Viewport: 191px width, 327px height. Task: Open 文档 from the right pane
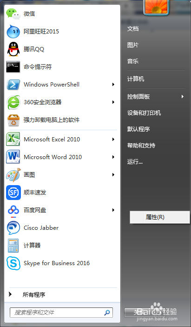click(133, 29)
